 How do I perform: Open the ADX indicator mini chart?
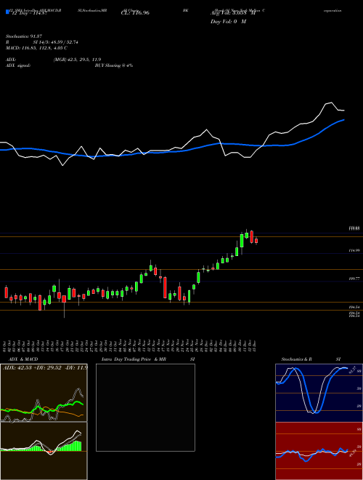click(44, 393)
